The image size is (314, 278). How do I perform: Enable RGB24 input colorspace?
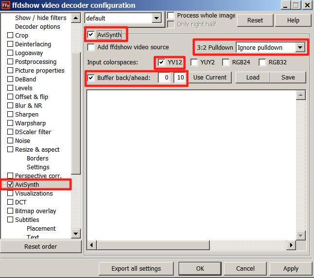pyautogui.click(x=226, y=62)
